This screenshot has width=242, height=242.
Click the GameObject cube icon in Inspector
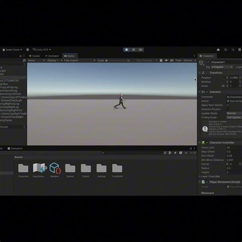(x=201, y=63)
